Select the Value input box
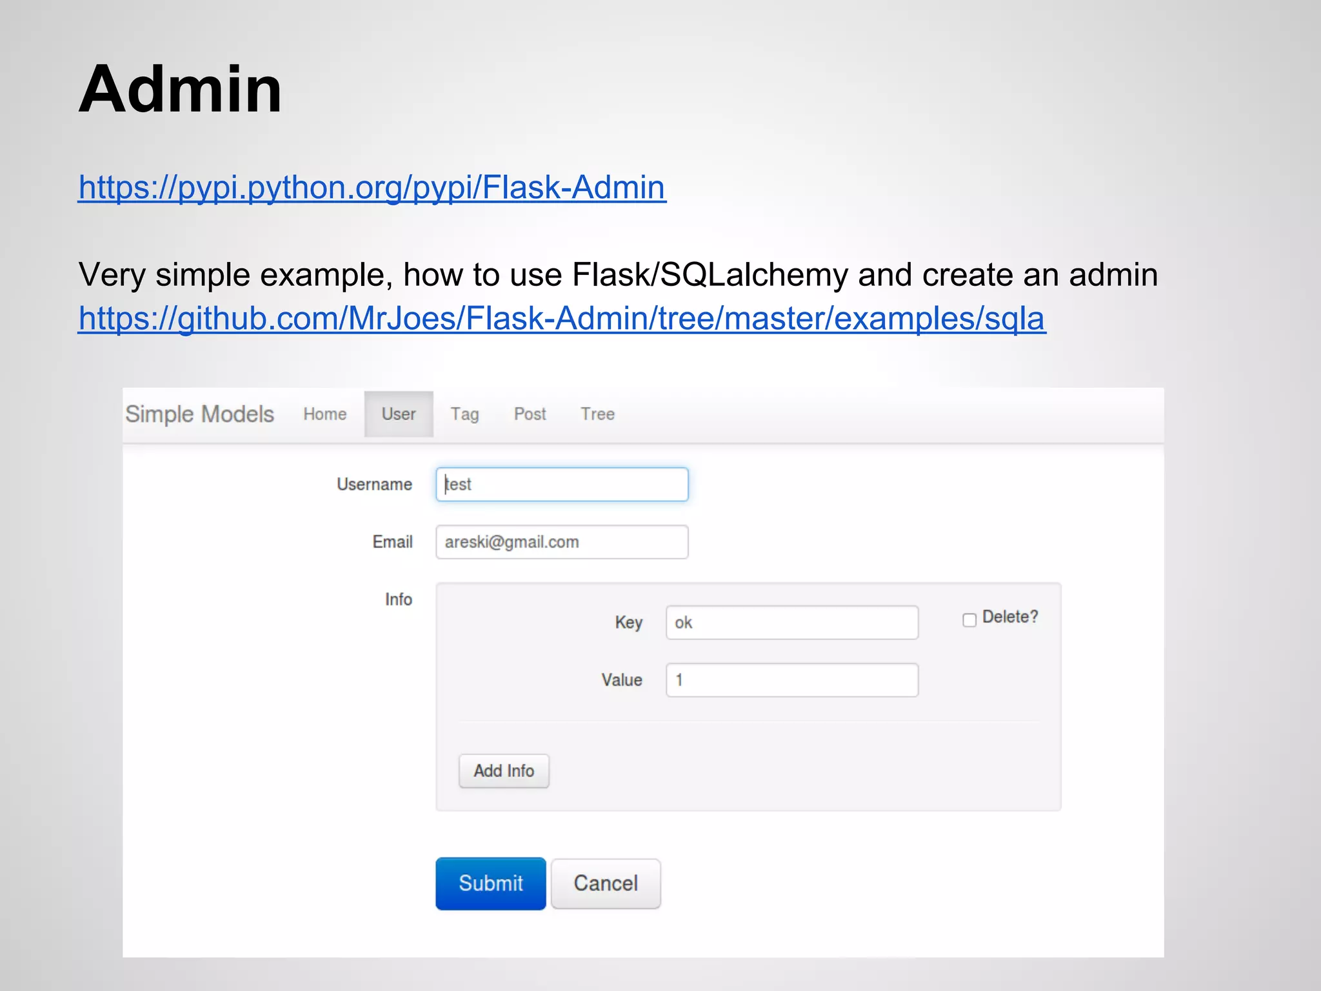 coord(791,680)
